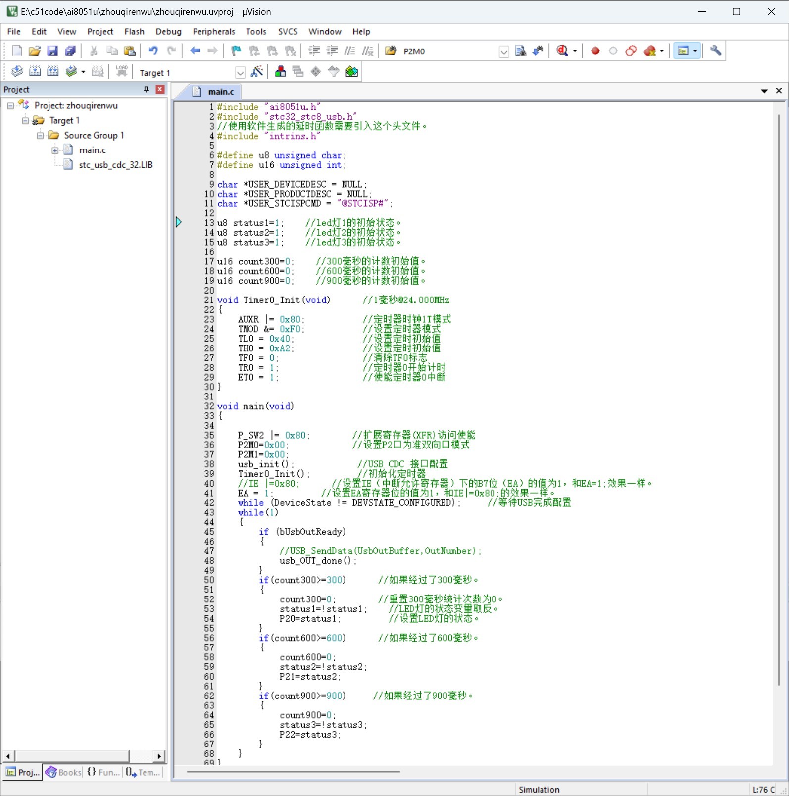
Task: Start the debug session
Action: [562, 50]
